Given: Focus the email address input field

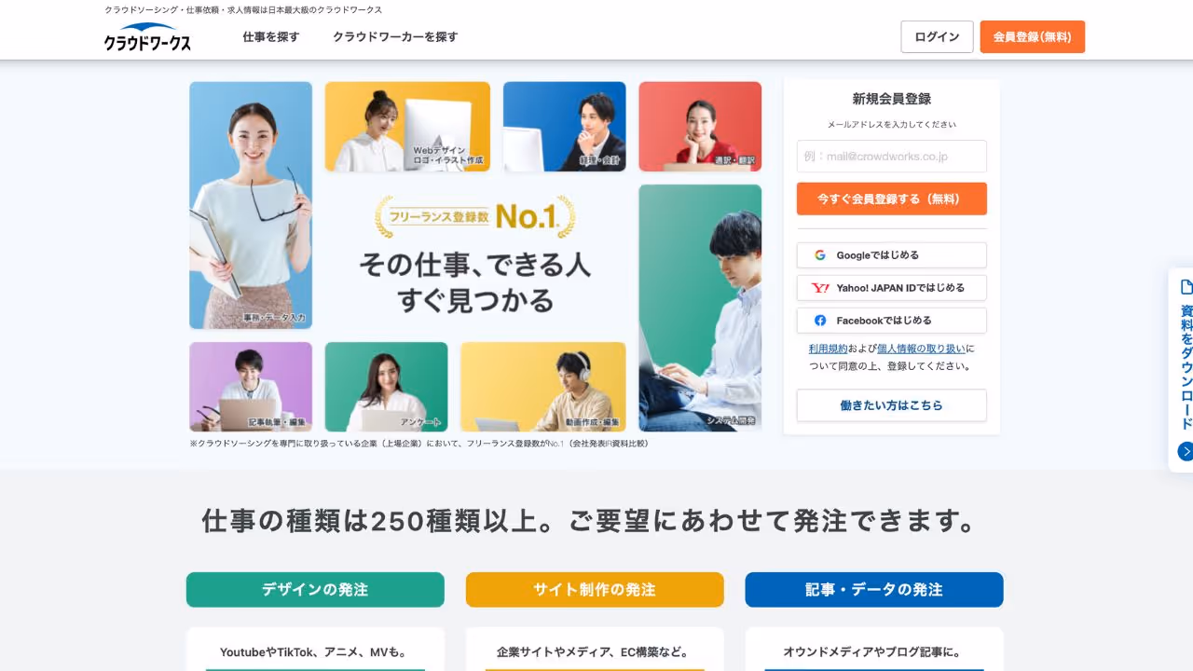Looking at the screenshot, I should point(892,157).
